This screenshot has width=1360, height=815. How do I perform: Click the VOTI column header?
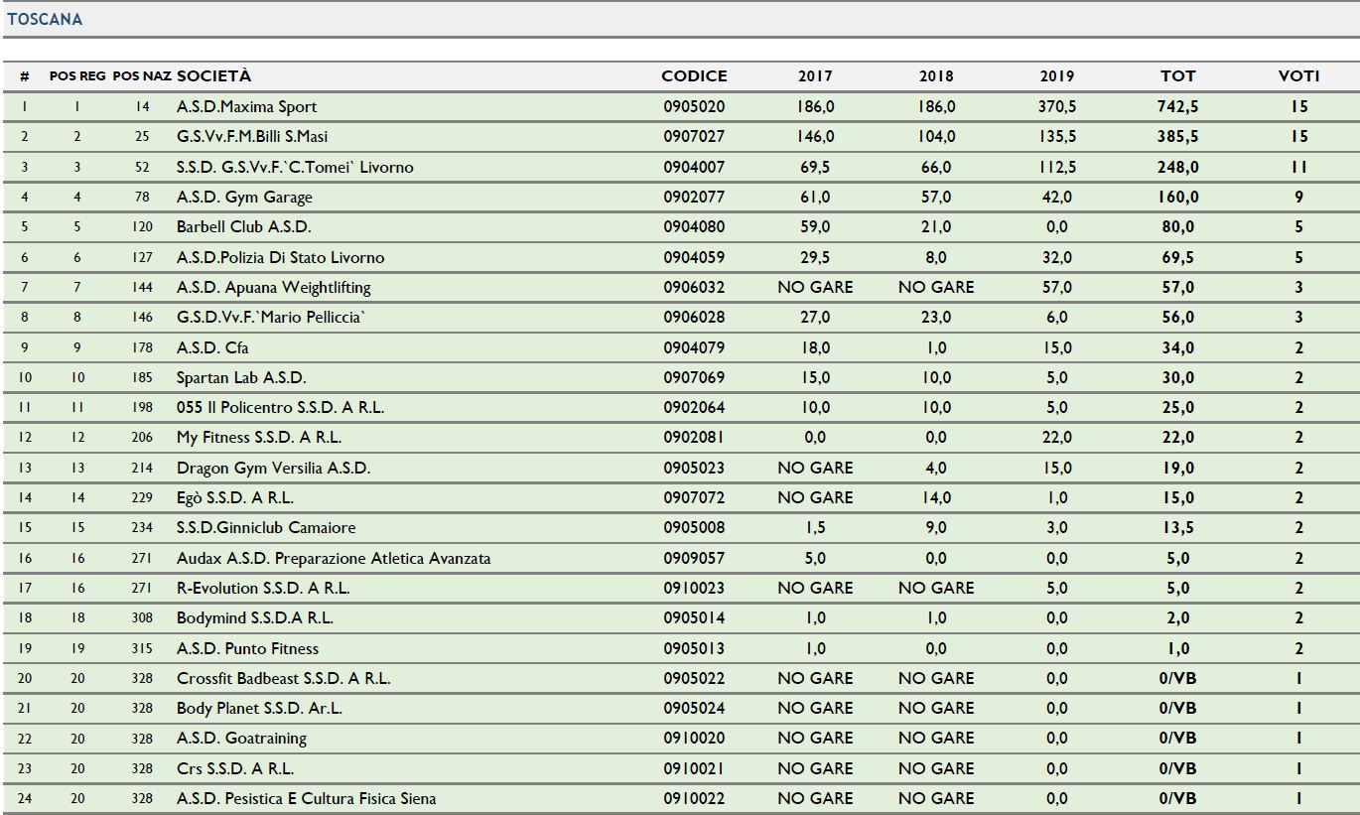[x=1298, y=75]
